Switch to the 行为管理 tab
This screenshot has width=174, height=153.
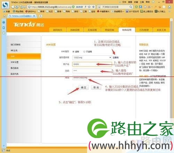[x=144, y=30]
